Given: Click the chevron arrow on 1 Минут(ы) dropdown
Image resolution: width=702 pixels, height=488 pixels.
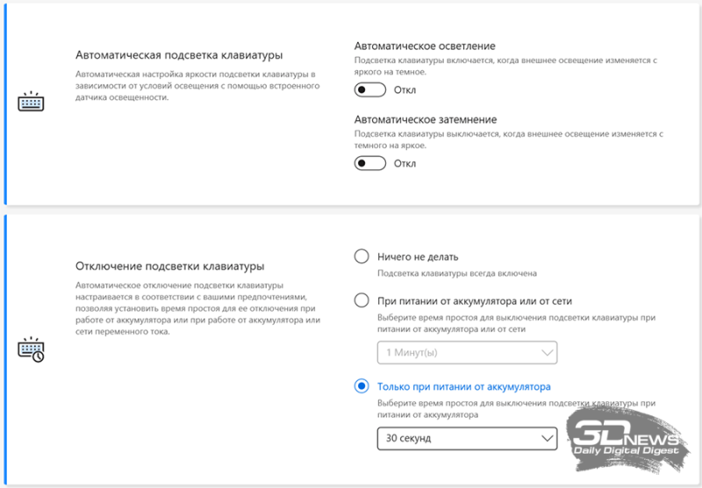Looking at the screenshot, I should [x=548, y=353].
